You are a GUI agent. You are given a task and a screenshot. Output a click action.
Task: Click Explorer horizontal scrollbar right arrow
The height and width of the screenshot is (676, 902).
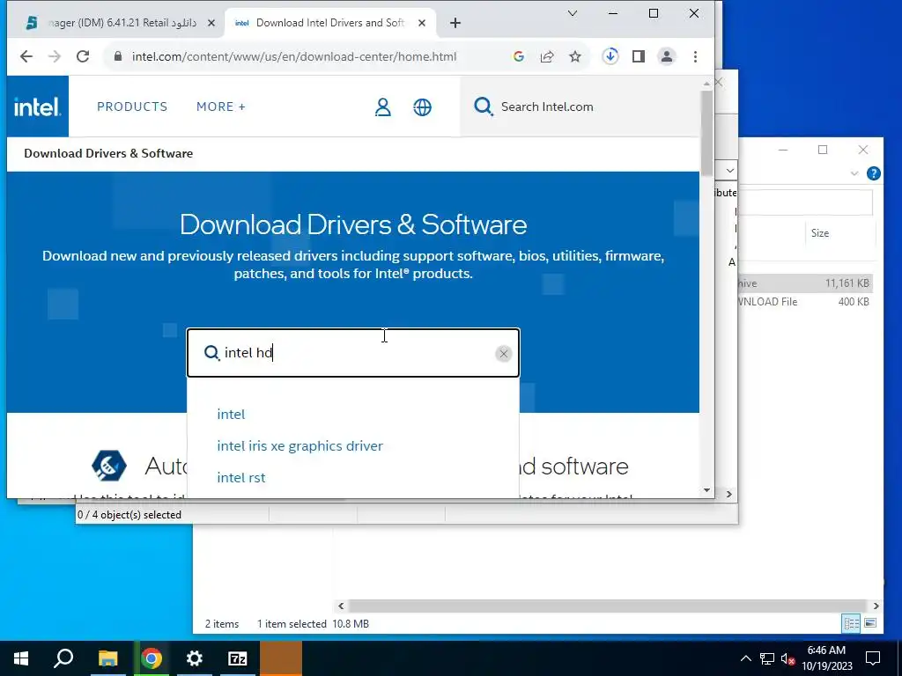pyautogui.click(x=876, y=606)
